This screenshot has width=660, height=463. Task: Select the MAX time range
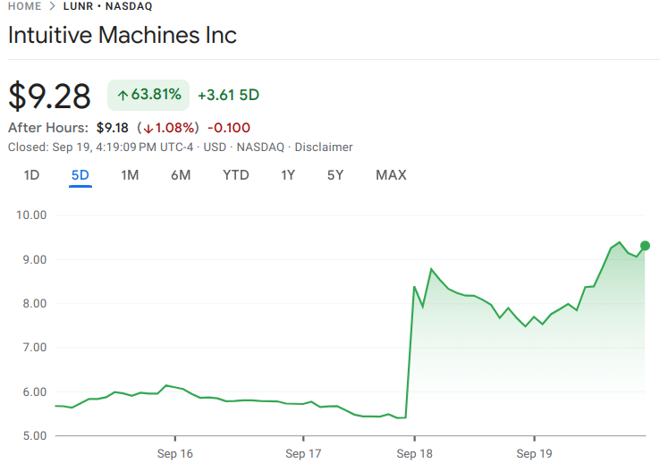(391, 175)
